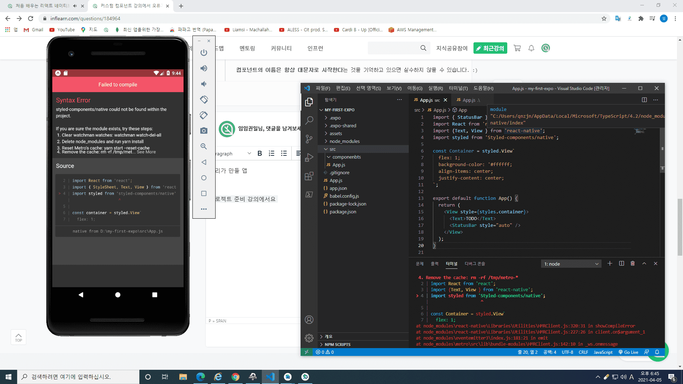Click the trash icon to kill terminal
The width and height of the screenshot is (683, 384).
point(632,263)
